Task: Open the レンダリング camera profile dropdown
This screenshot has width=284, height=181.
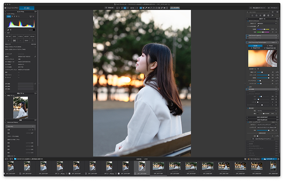Action: tap(267, 128)
